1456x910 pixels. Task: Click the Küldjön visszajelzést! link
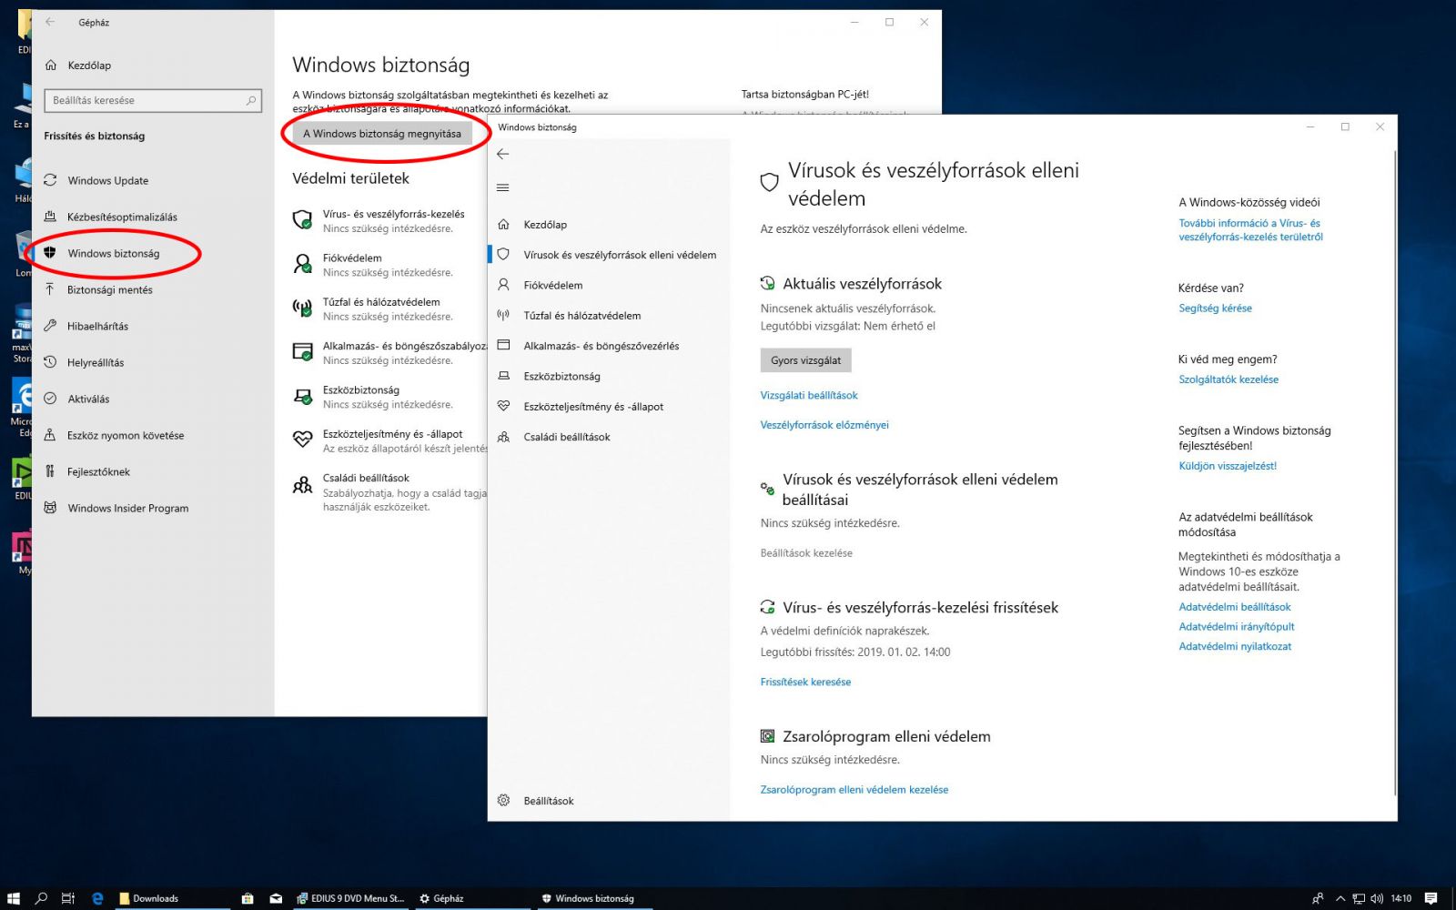click(x=1228, y=466)
